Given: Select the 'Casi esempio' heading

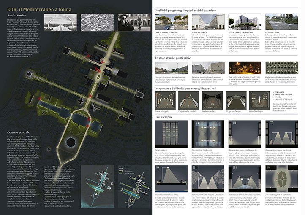Looking at the screenshot, I should tap(163, 117).
